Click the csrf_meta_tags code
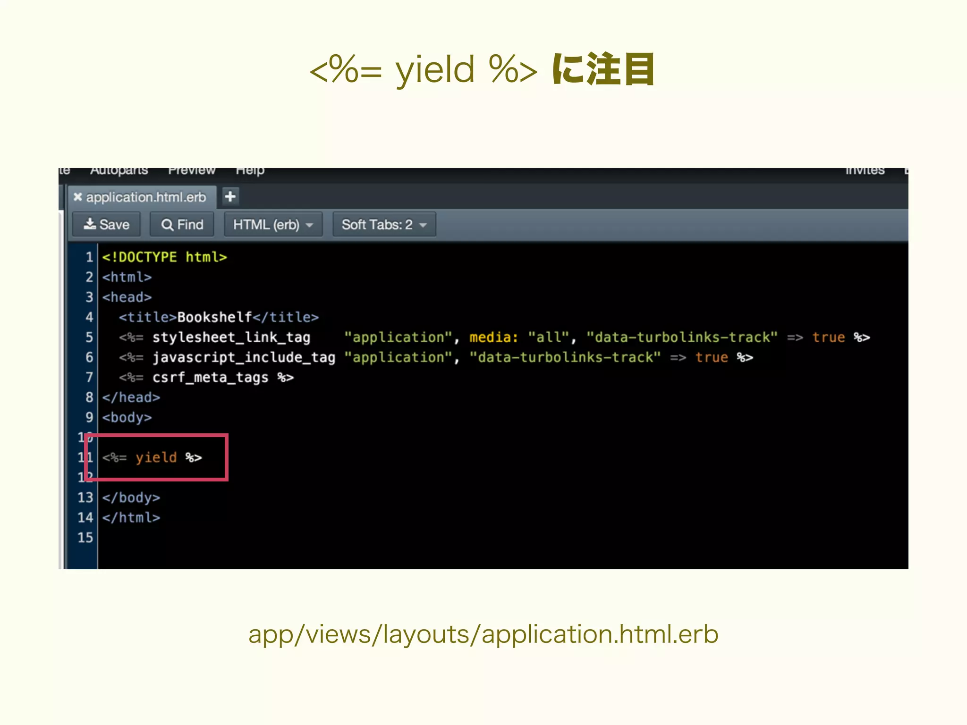The image size is (967, 725). pyautogui.click(x=210, y=378)
